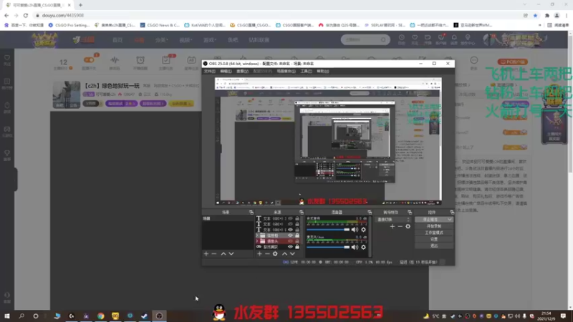The width and height of the screenshot is (573, 322).
Task: Open the source properties gear
Action: [x=275, y=254]
